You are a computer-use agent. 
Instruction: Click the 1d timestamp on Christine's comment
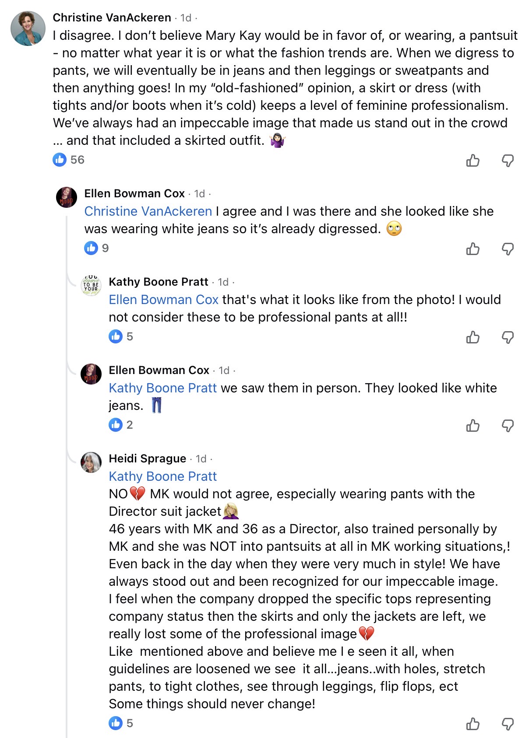pos(186,18)
